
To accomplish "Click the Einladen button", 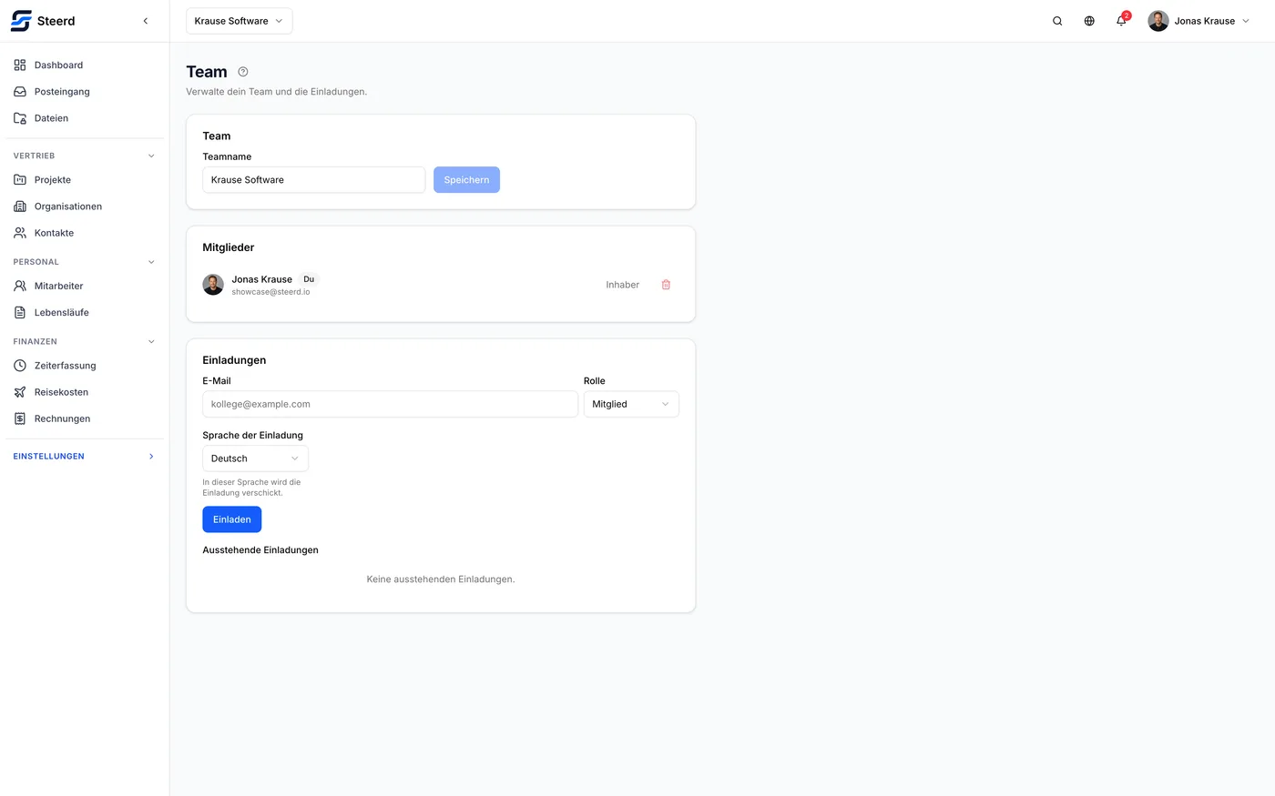I will pyautogui.click(x=232, y=519).
